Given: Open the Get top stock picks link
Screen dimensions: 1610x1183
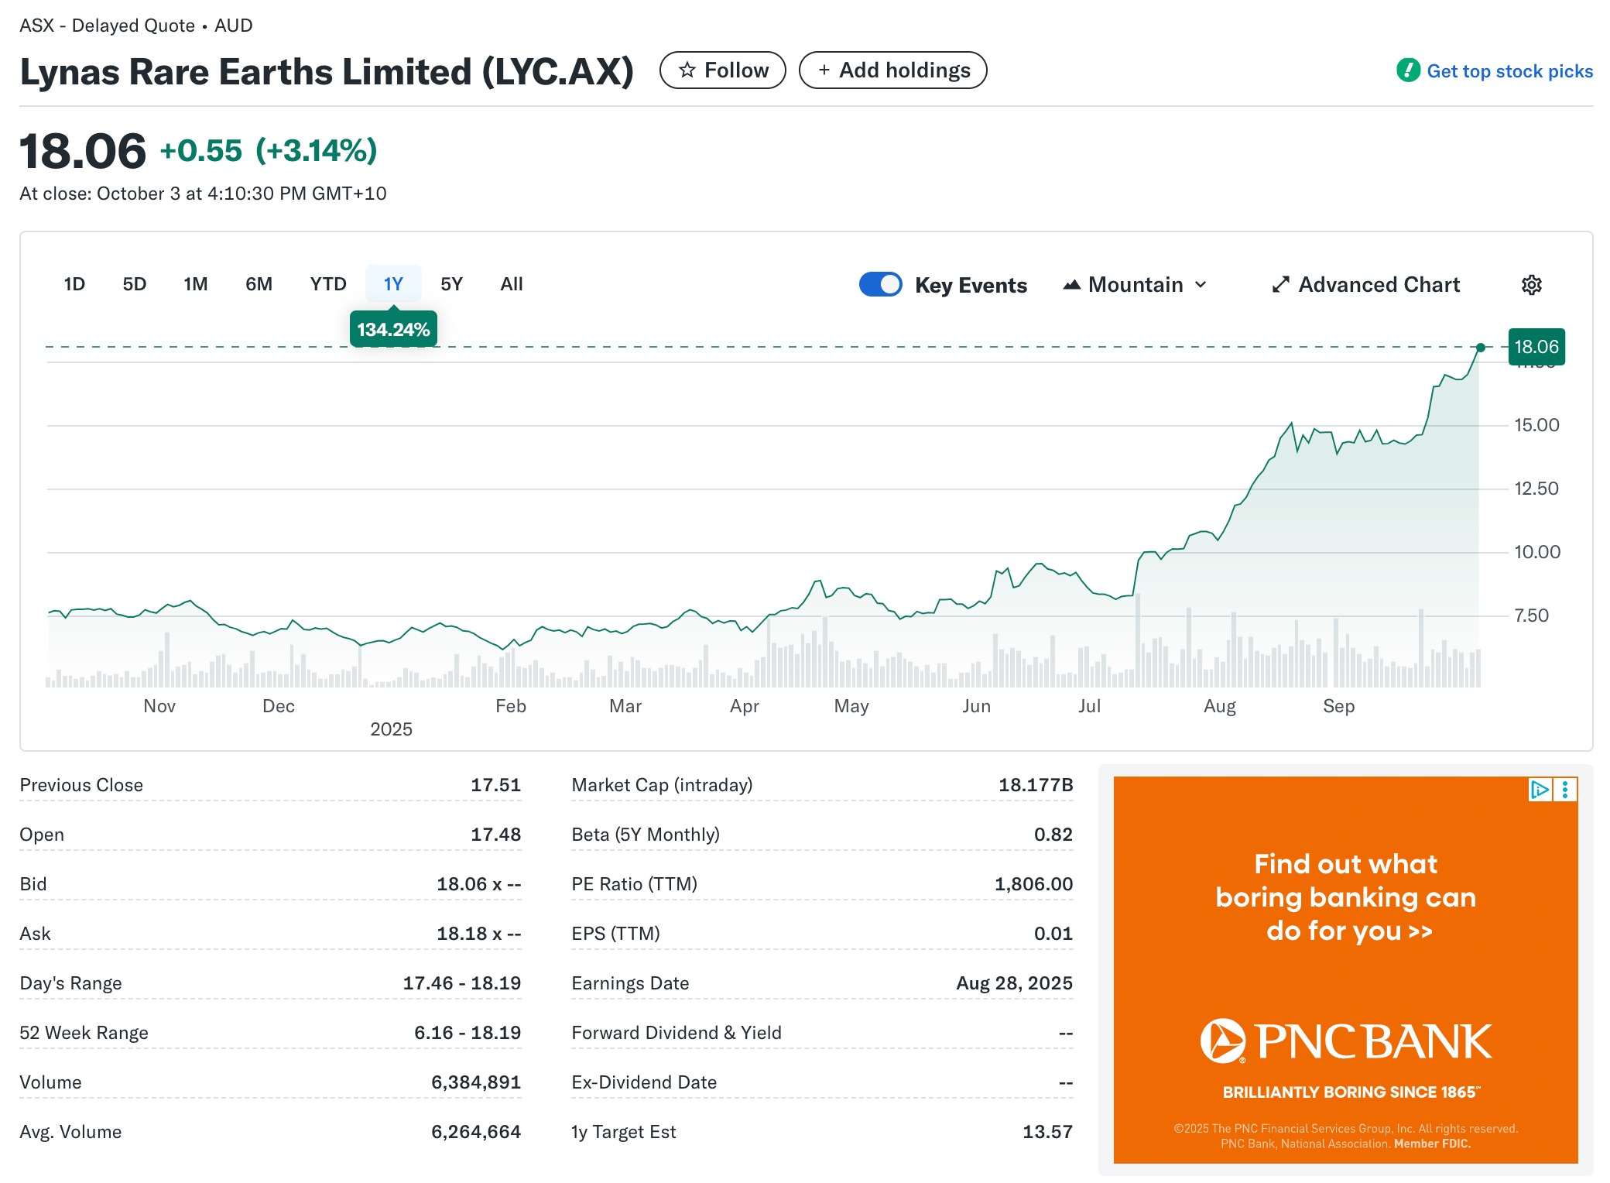Looking at the screenshot, I should click(1509, 71).
